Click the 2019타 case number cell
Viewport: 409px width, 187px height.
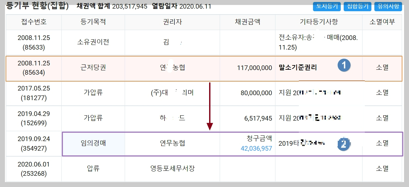(x=318, y=143)
